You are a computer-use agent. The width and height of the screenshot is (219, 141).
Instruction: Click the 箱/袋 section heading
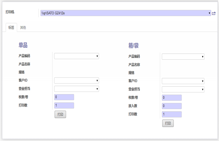pyautogui.click(x=133, y=45)
